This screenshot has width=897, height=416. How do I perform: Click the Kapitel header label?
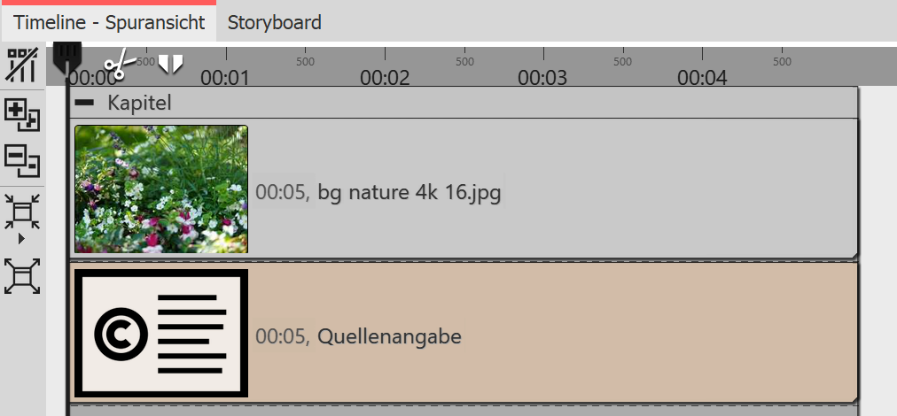click(x=139, y=103)
